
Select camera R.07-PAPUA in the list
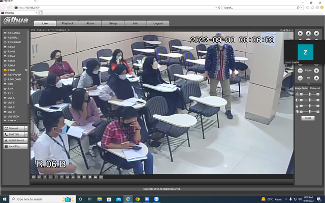[x=12, y=75]
